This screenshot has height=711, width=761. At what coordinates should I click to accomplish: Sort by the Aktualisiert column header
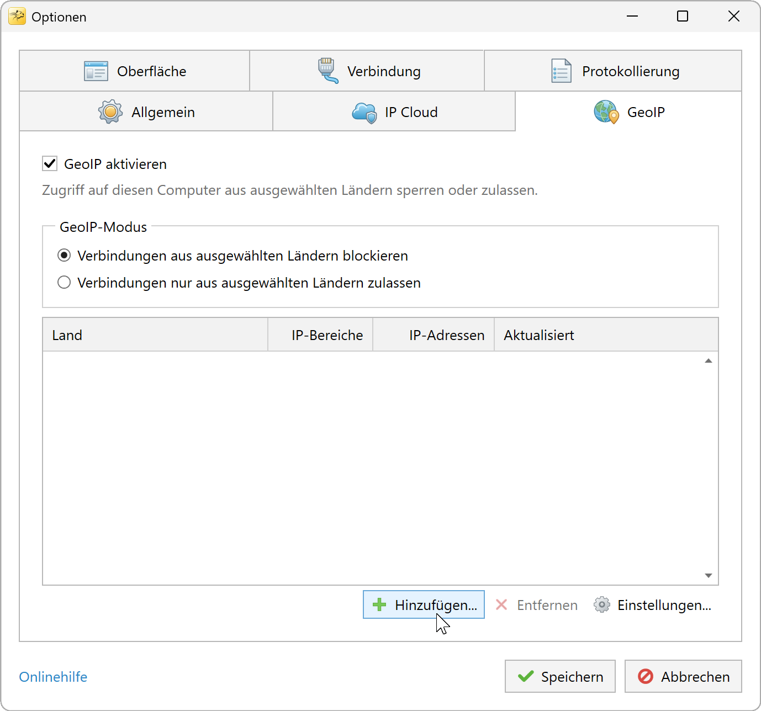click(606, 335)
